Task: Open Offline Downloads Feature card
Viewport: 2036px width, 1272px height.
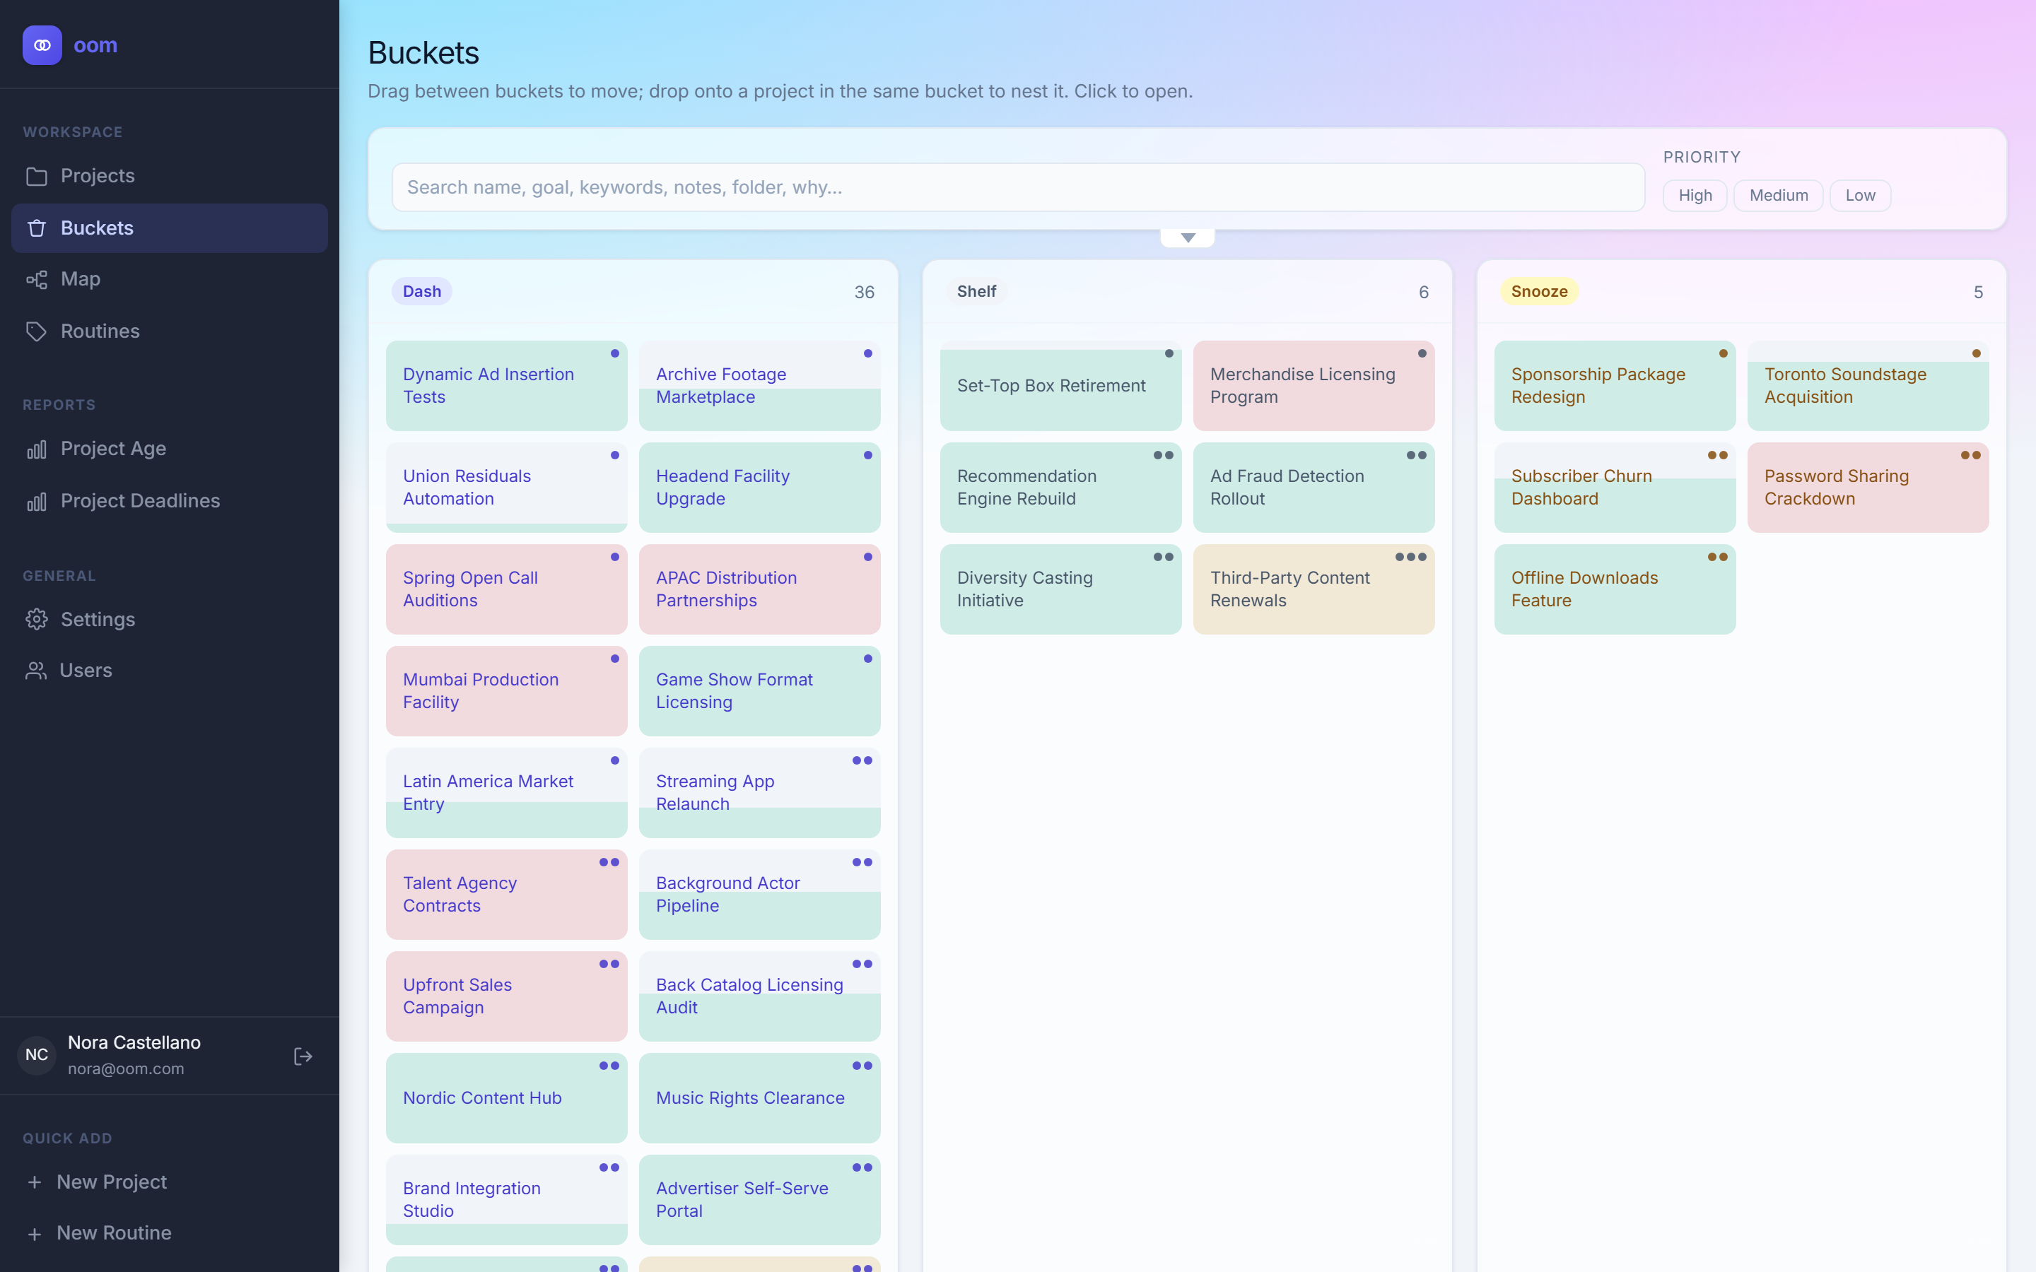Action: pyautogui.click(x=1615, y=590)
